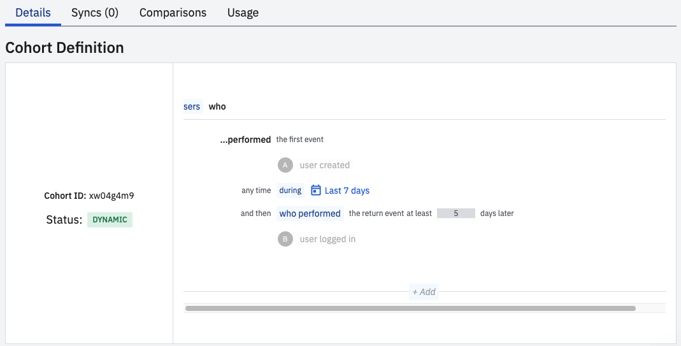681x346 pixels.
Task: Click the Cohort ID xw04g4m9 text
Action: [x=89, y=196]
